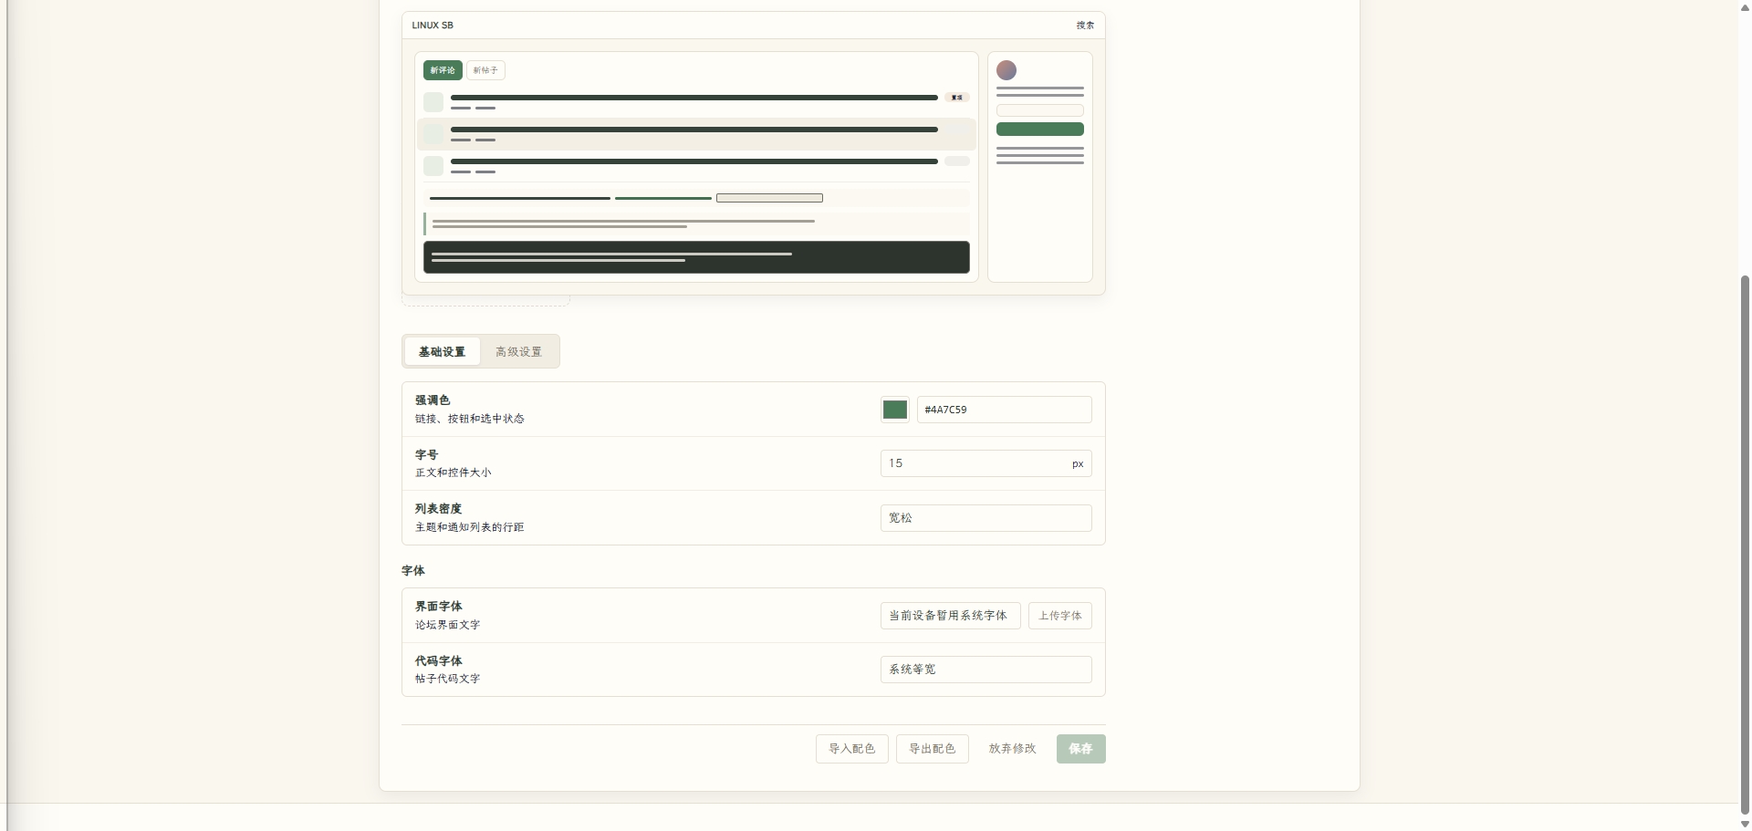The width and height of the screenshot is (1752, 831).
Task: Click the LINUX SB title in preview
Action: tap(433, 26)
